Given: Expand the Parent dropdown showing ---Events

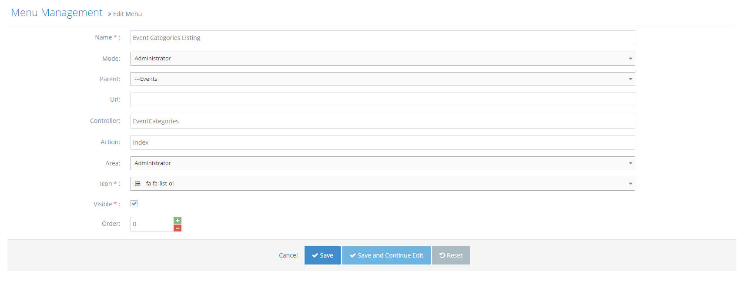Looking at the screenshot, I should pos(630,79).
